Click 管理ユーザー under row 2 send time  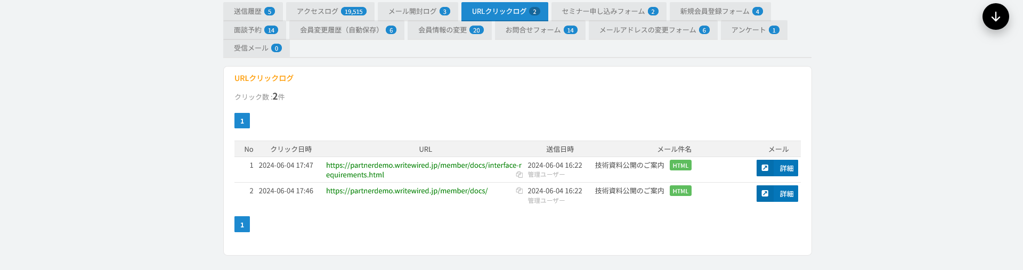tap(546, 201)
